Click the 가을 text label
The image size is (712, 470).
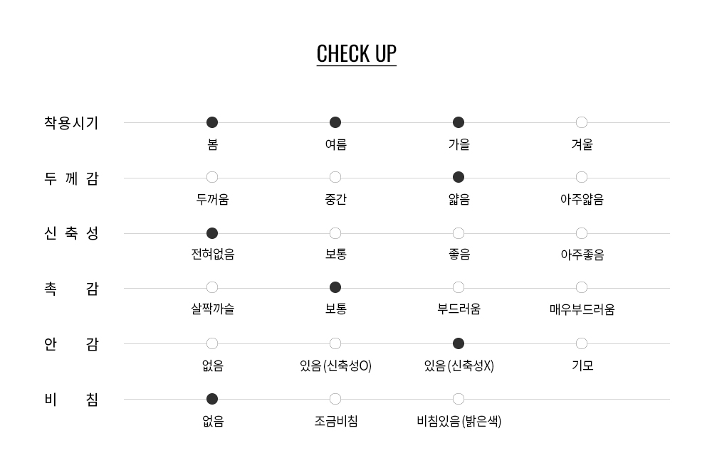[459, 144]
